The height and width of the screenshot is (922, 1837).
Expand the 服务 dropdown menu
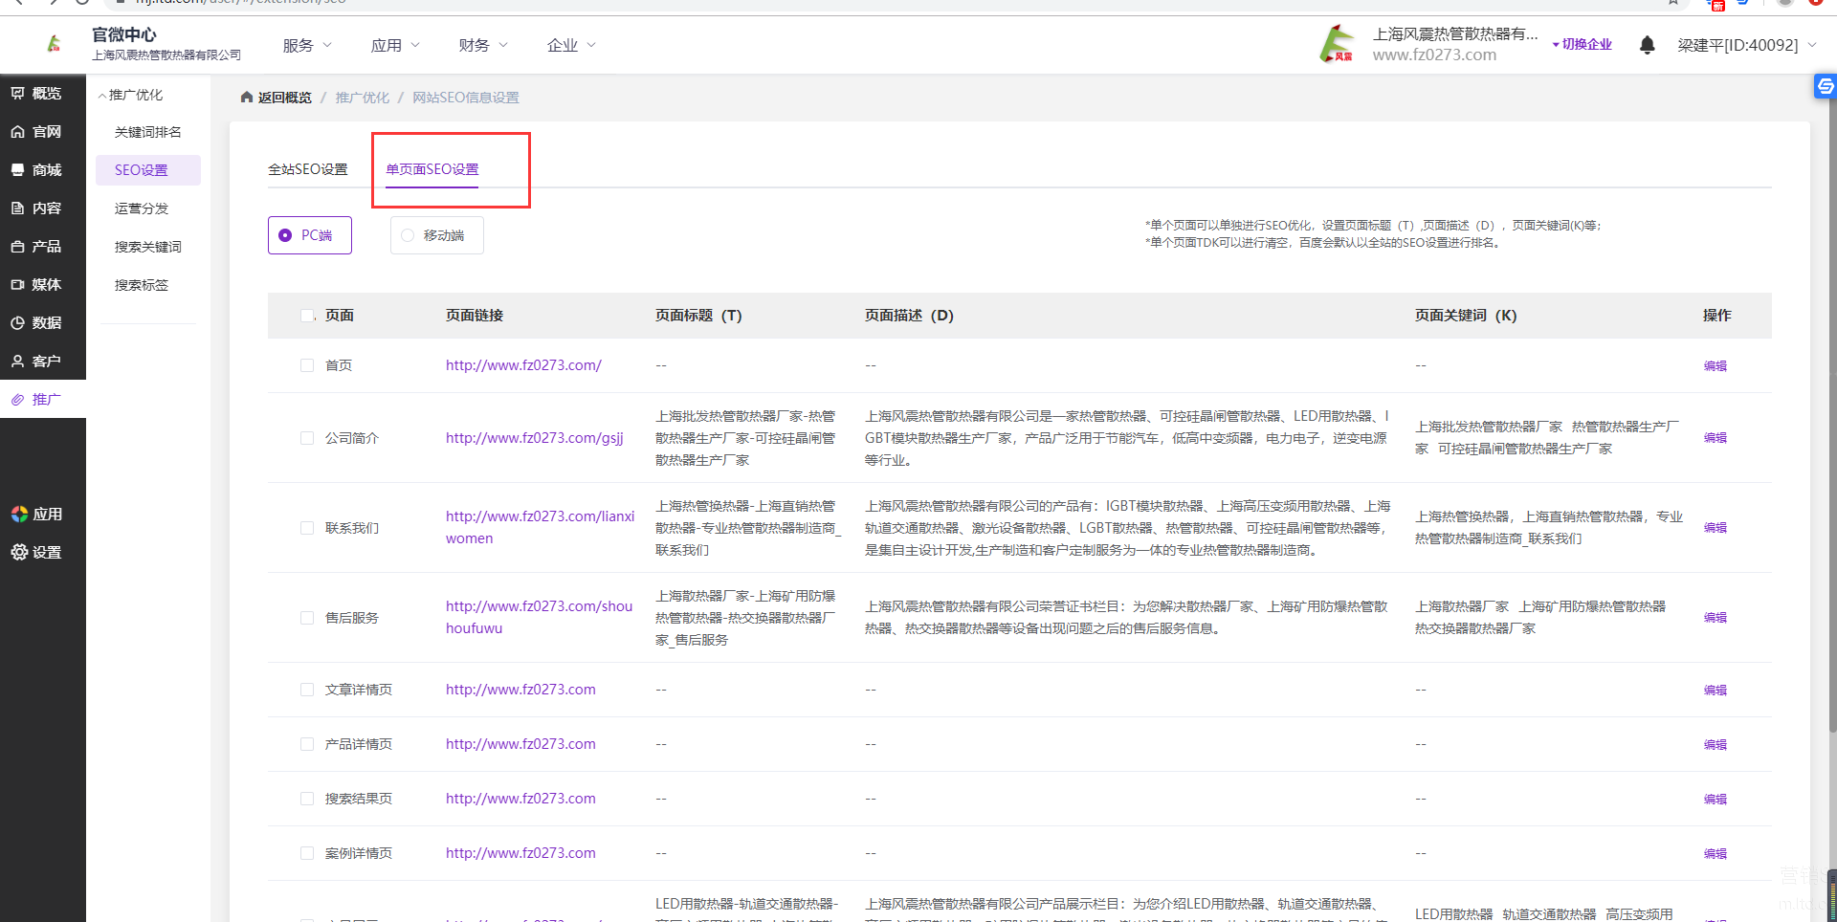tap(306, 45)
